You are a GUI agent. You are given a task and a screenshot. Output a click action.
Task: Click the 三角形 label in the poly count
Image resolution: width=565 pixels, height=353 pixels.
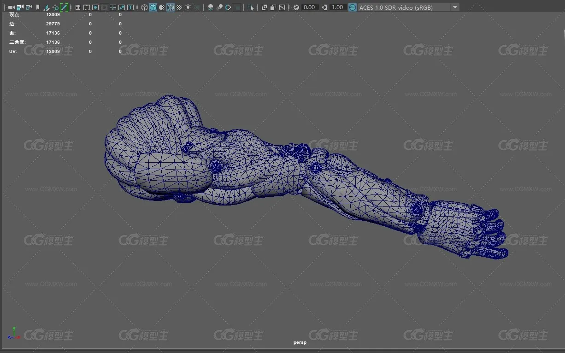click(18, 42)
